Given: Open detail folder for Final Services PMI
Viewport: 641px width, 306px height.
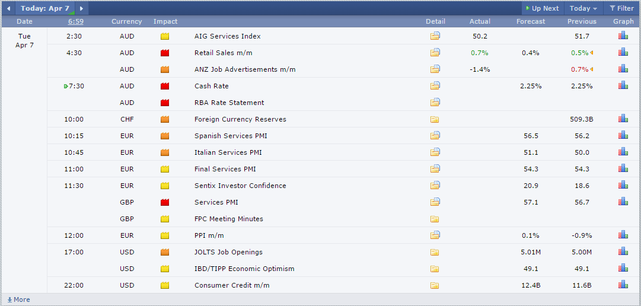Looking at the screenshot, I should click(x=435, y=169).
